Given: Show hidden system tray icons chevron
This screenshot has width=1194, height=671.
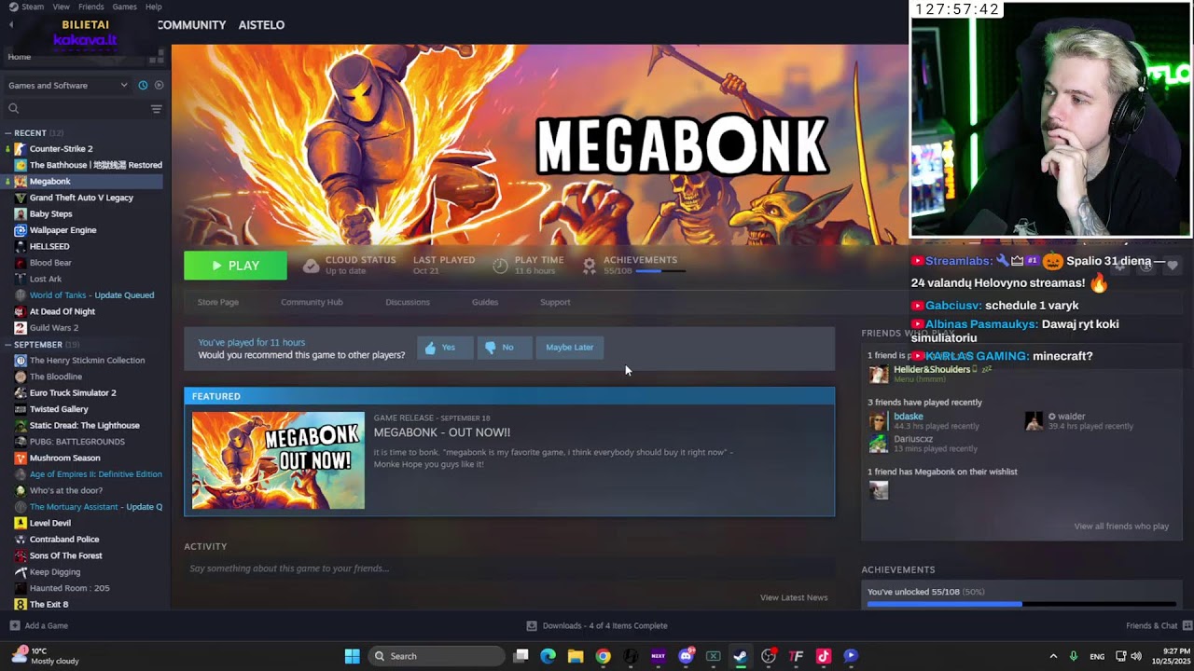Looking at the screenshot, I should pyautogui.click(x=1053, y=656).
